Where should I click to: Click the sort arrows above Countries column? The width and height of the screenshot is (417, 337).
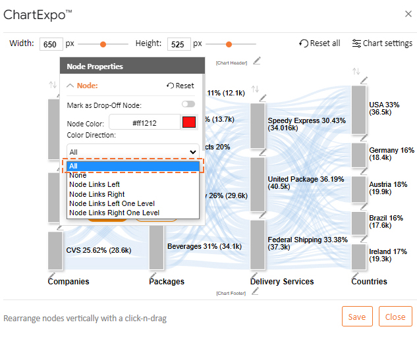356,71
